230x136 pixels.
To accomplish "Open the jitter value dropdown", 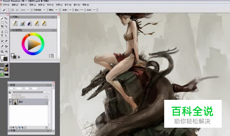I will pyautogui.click(x=97, y=10).
